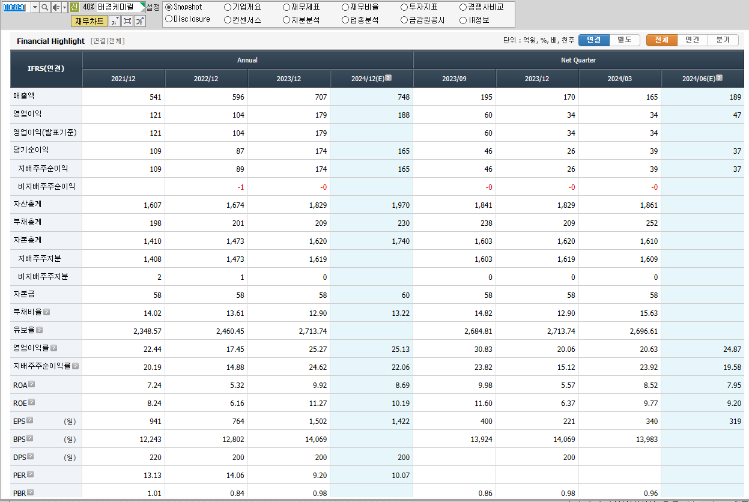The image size is (749, 502).
Task: Switch to the 전체 period tab
Action: [661, 40]
